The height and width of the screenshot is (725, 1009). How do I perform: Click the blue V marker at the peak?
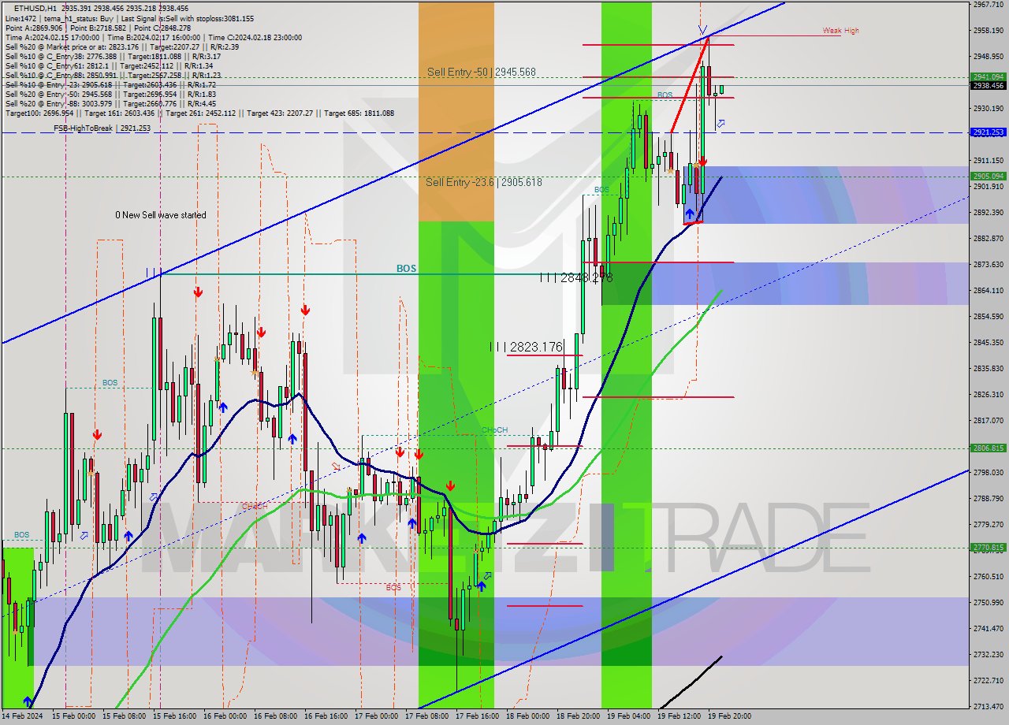pos(702,31)
